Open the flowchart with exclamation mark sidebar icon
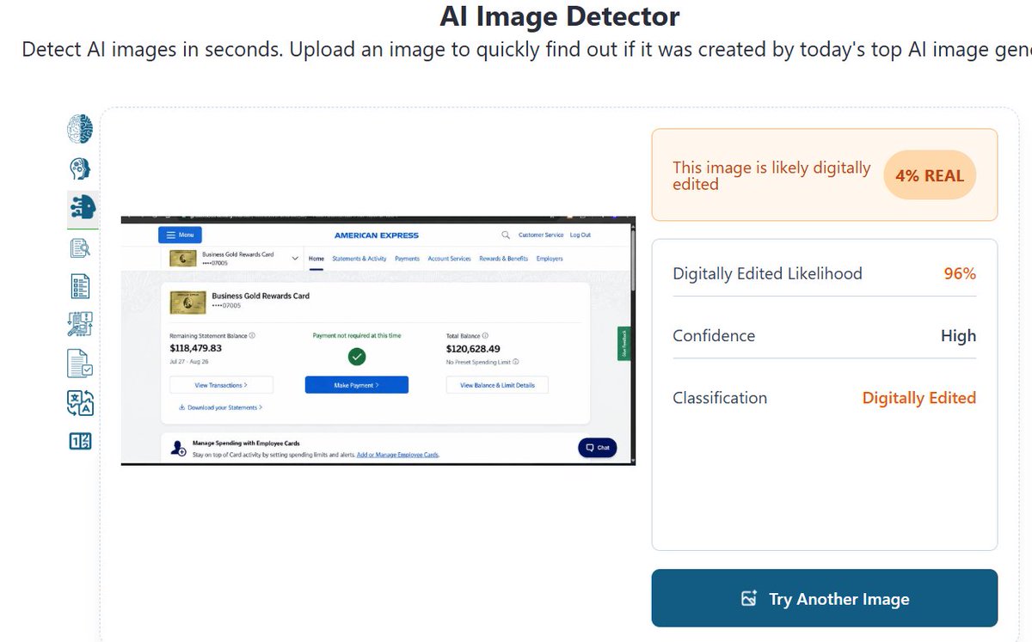This screenshot has height=642, width=1032. 80,324
